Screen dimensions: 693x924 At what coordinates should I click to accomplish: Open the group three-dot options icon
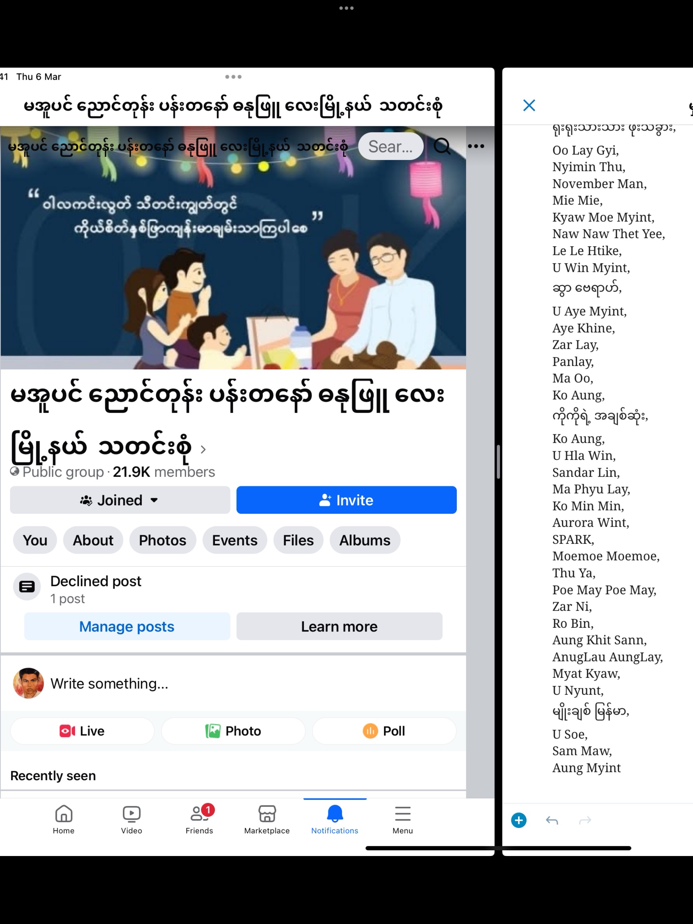[x=476, y=146]
